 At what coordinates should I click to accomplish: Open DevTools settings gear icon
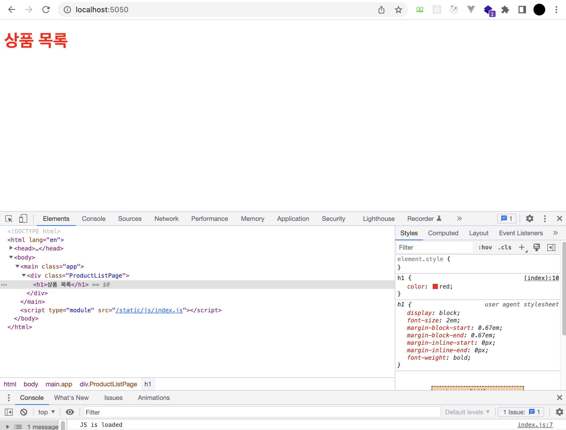(529, 219)
